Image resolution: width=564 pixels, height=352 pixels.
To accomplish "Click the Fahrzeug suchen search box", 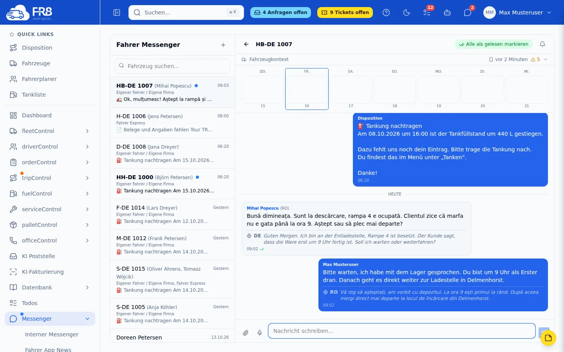I will (172, 66).
